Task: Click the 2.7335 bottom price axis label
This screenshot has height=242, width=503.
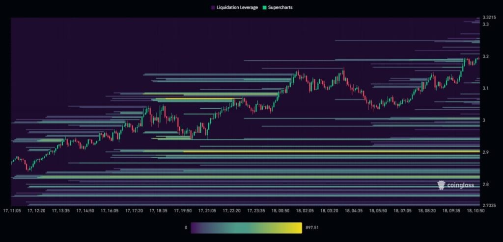Action: 489,205
